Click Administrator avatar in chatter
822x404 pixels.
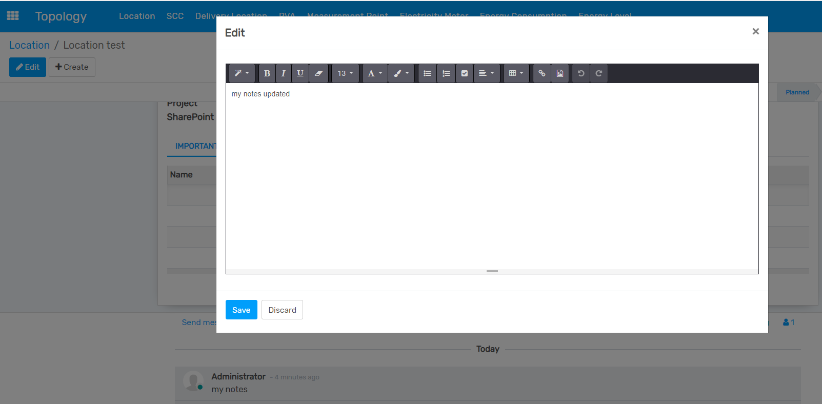point(193,381)
